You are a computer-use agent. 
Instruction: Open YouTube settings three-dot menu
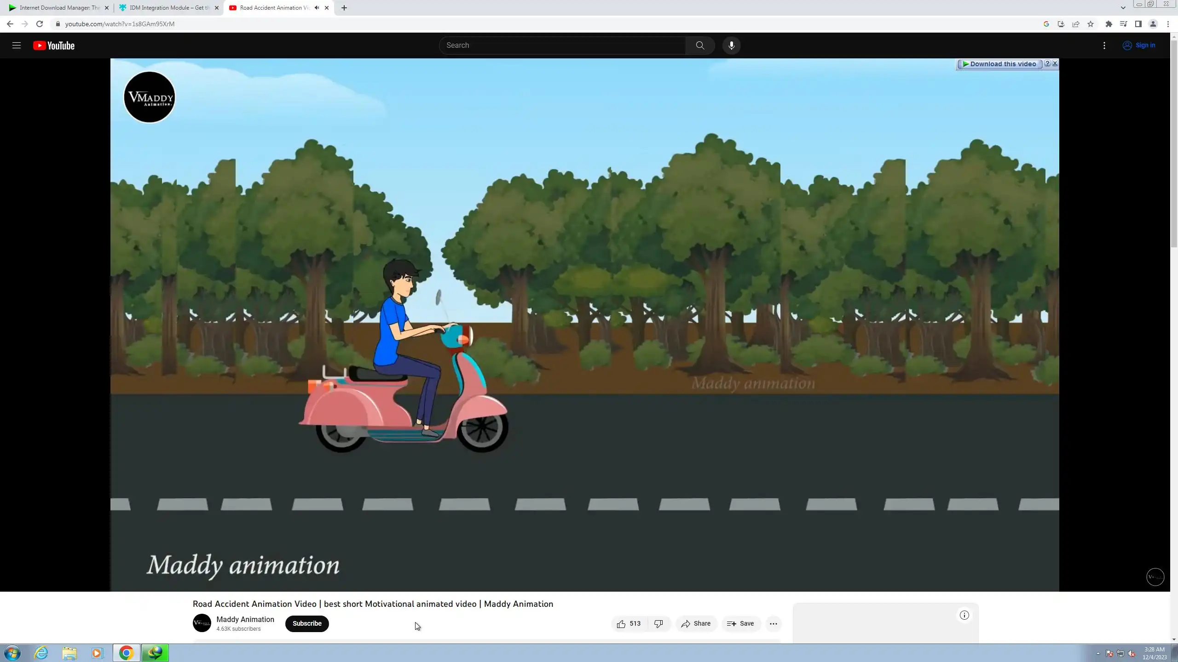click(x=1104, y=46)
